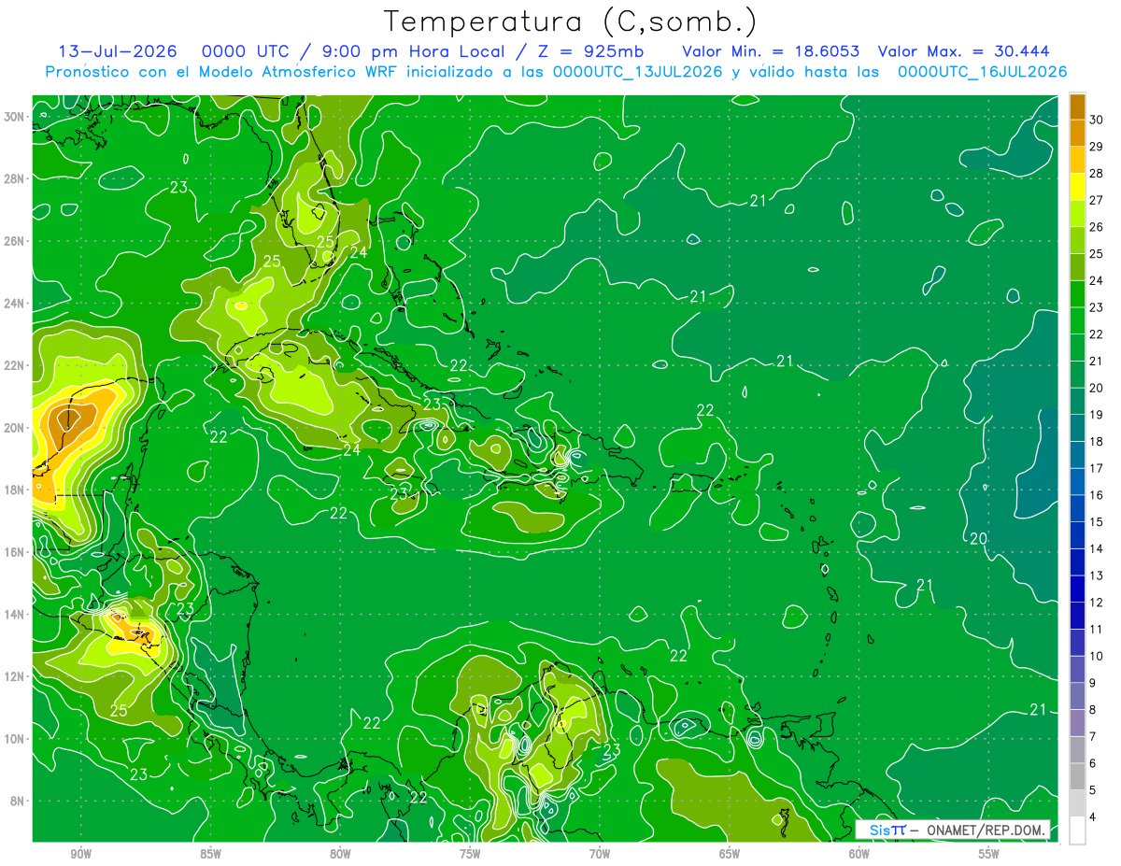The image size is (1121, 866).
Task: Click the latitude axis label "10N"
Action: click(x=15, y=739)
